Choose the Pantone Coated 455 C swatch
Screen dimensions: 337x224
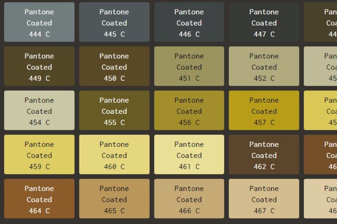coord(114,110)
